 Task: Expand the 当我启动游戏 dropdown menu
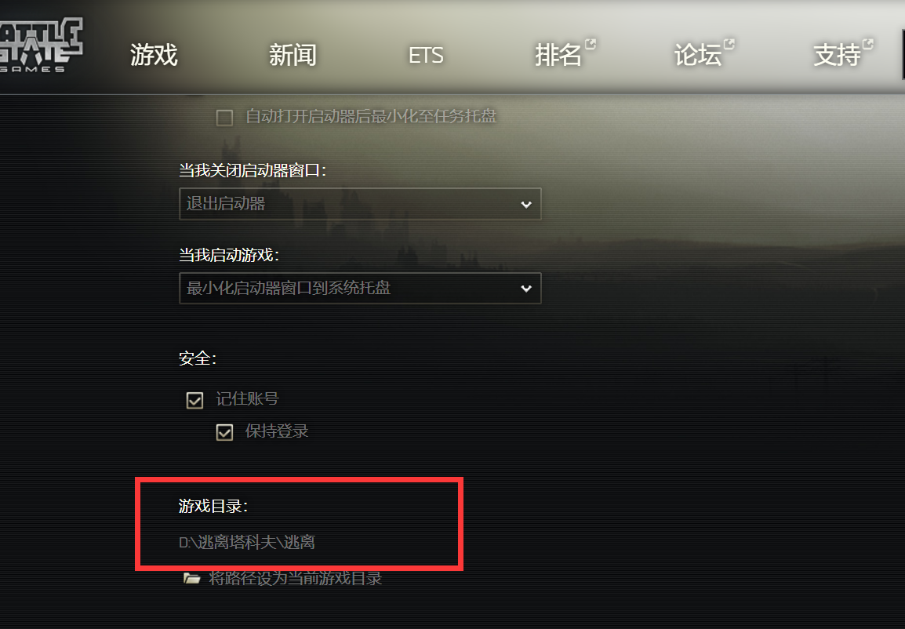click(360, 288)
